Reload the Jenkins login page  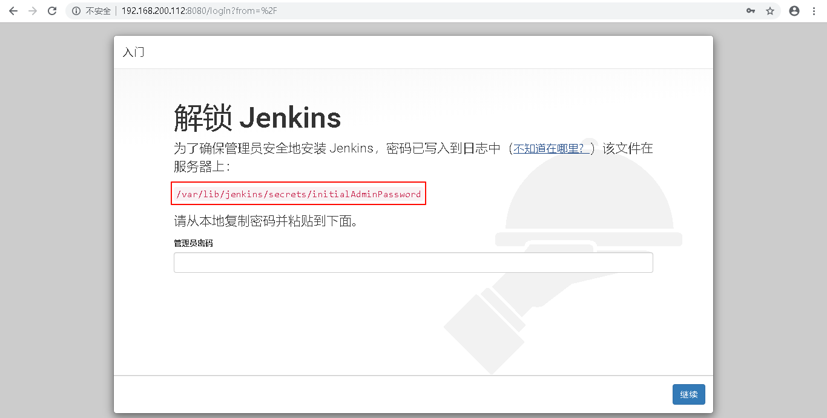coord(52,11)
